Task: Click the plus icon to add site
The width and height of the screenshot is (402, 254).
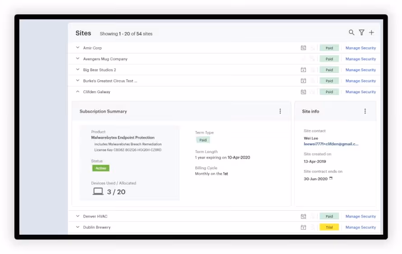Action: [x=371, y=32]
